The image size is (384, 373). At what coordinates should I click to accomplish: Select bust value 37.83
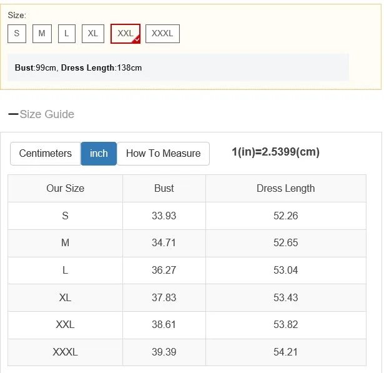[164, 298]
